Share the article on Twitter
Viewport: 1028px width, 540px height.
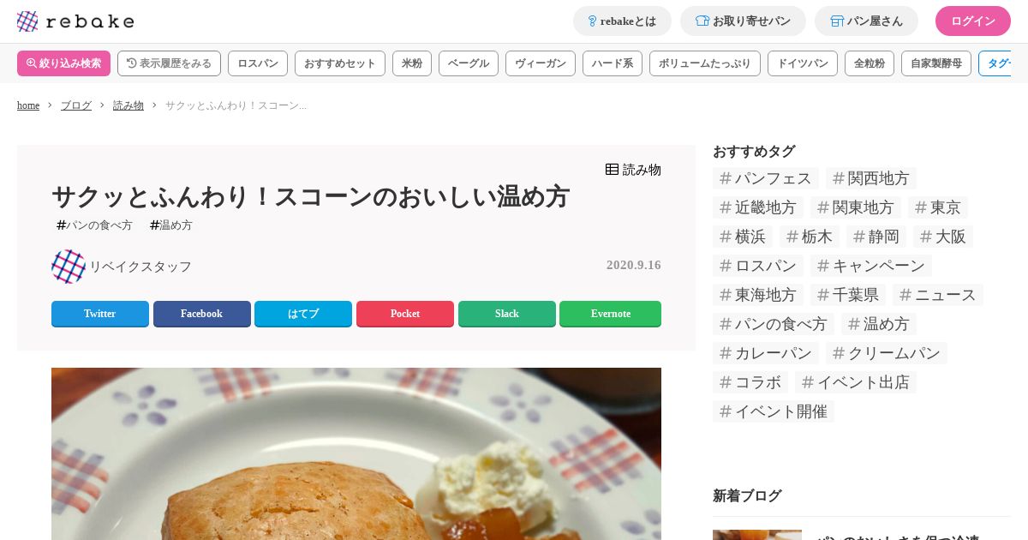100,314
